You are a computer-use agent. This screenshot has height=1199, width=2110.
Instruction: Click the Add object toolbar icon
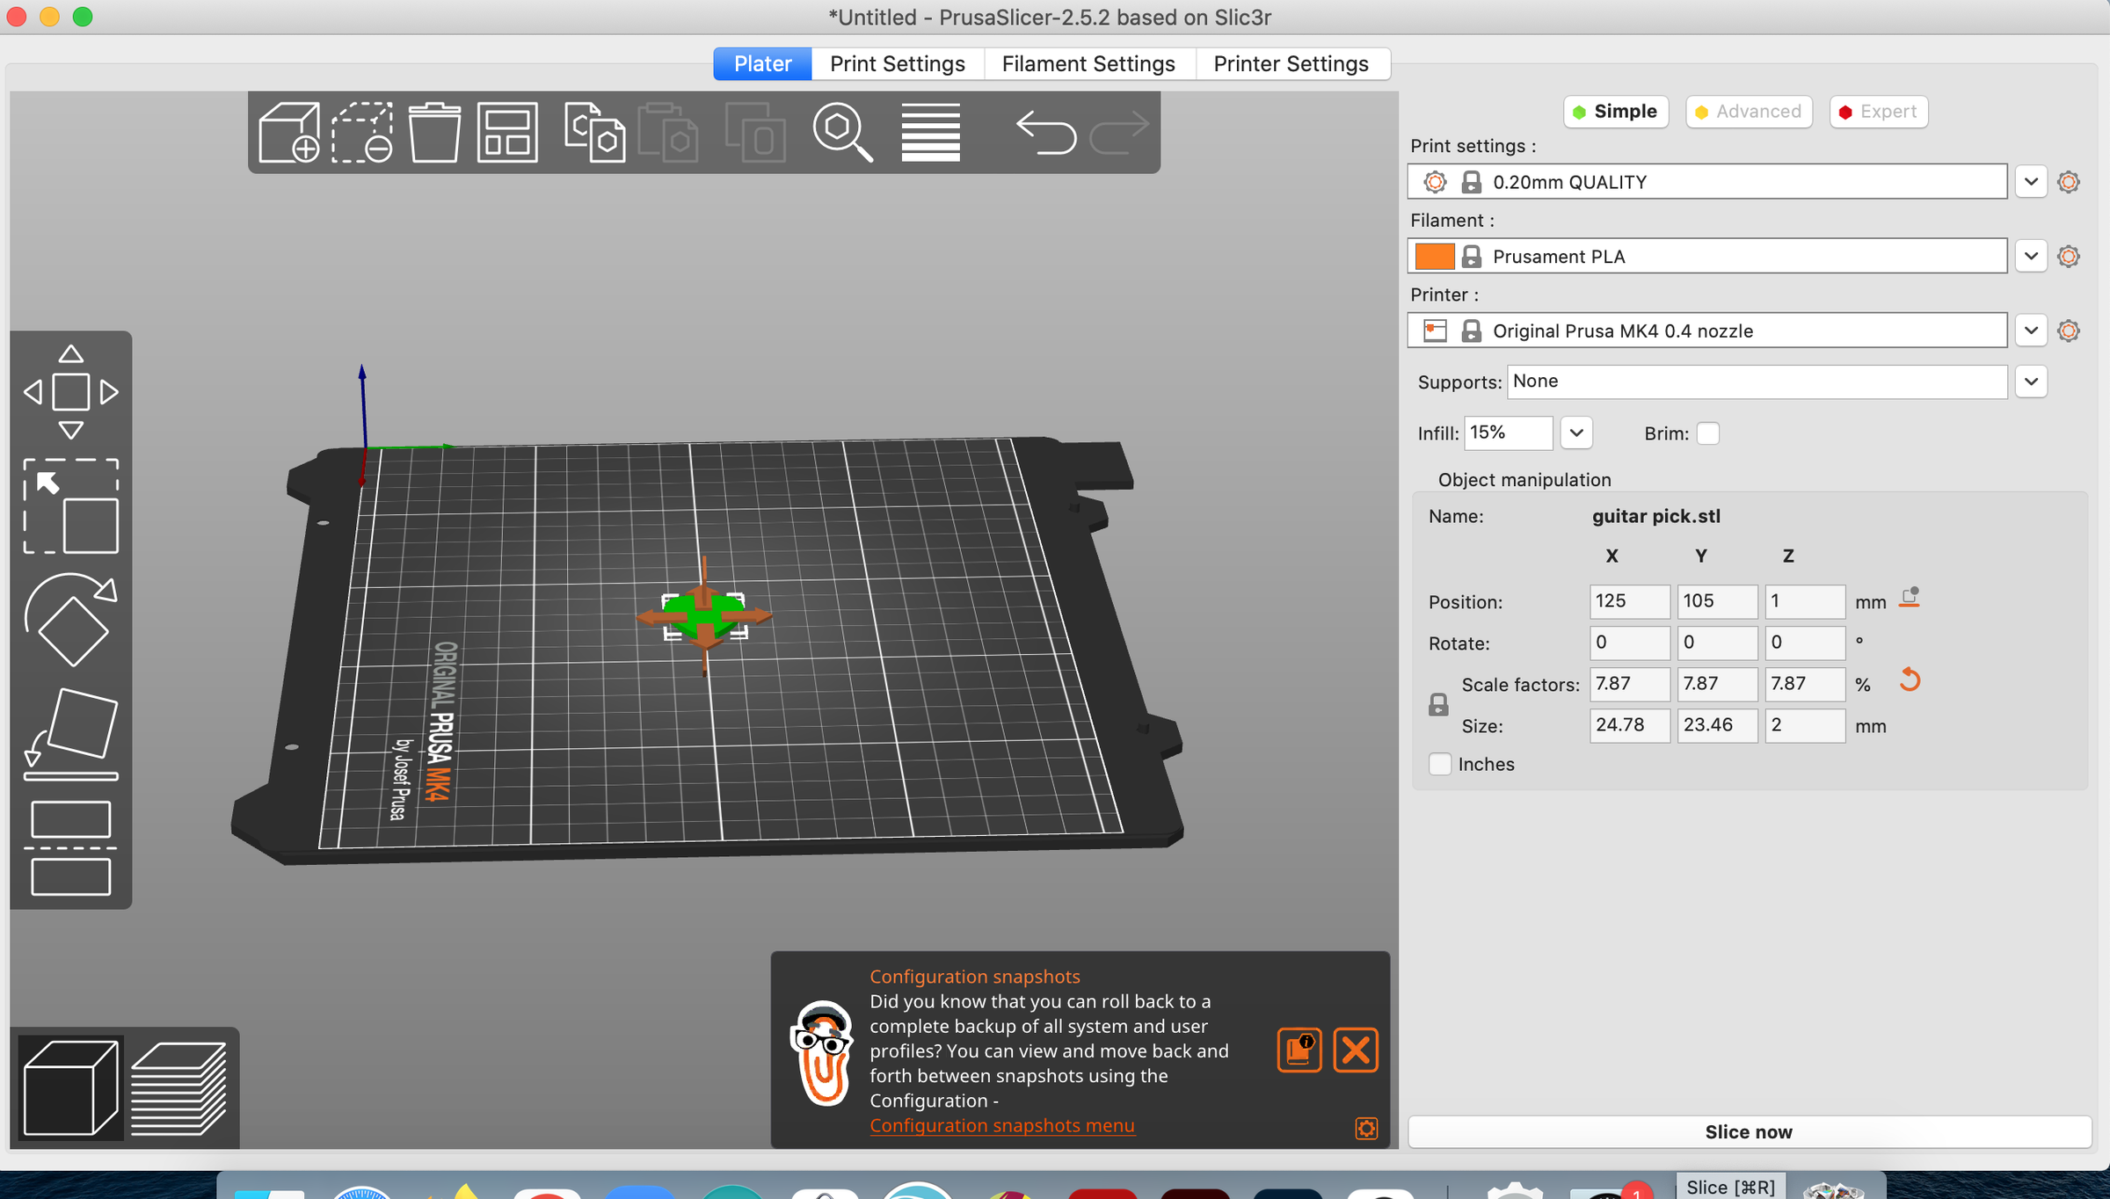pos(289,133)
